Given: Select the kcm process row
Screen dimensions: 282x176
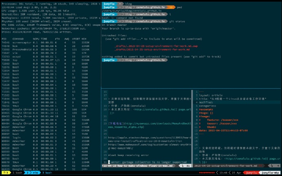Looking at the screenshot, I should 46,46.
